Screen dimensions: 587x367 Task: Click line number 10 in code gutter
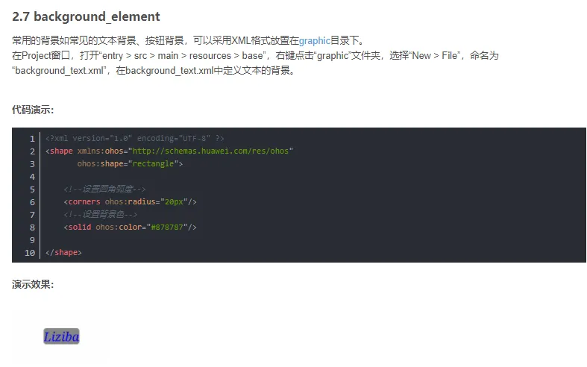(x=30, y=253)
